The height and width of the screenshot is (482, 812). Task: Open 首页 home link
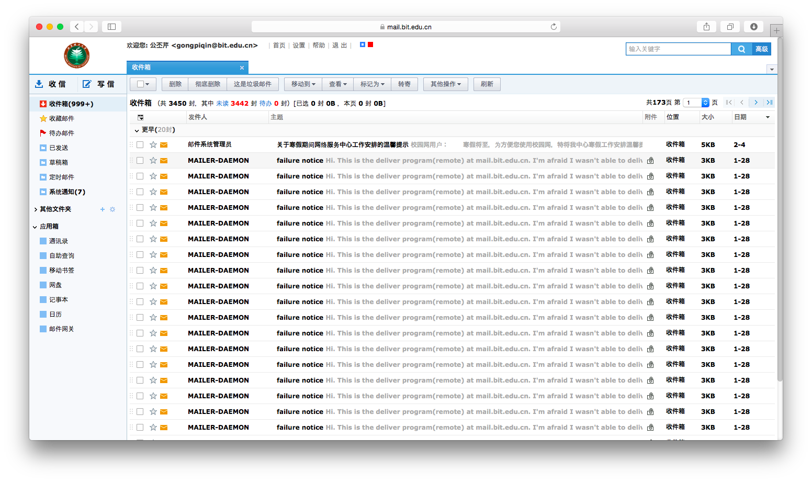point(279,46)
